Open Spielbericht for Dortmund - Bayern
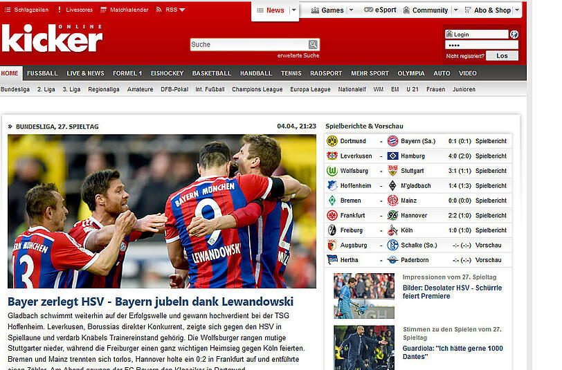Image resolution: width=562 pixels, height=370 pixels. [x=491, y=141]
